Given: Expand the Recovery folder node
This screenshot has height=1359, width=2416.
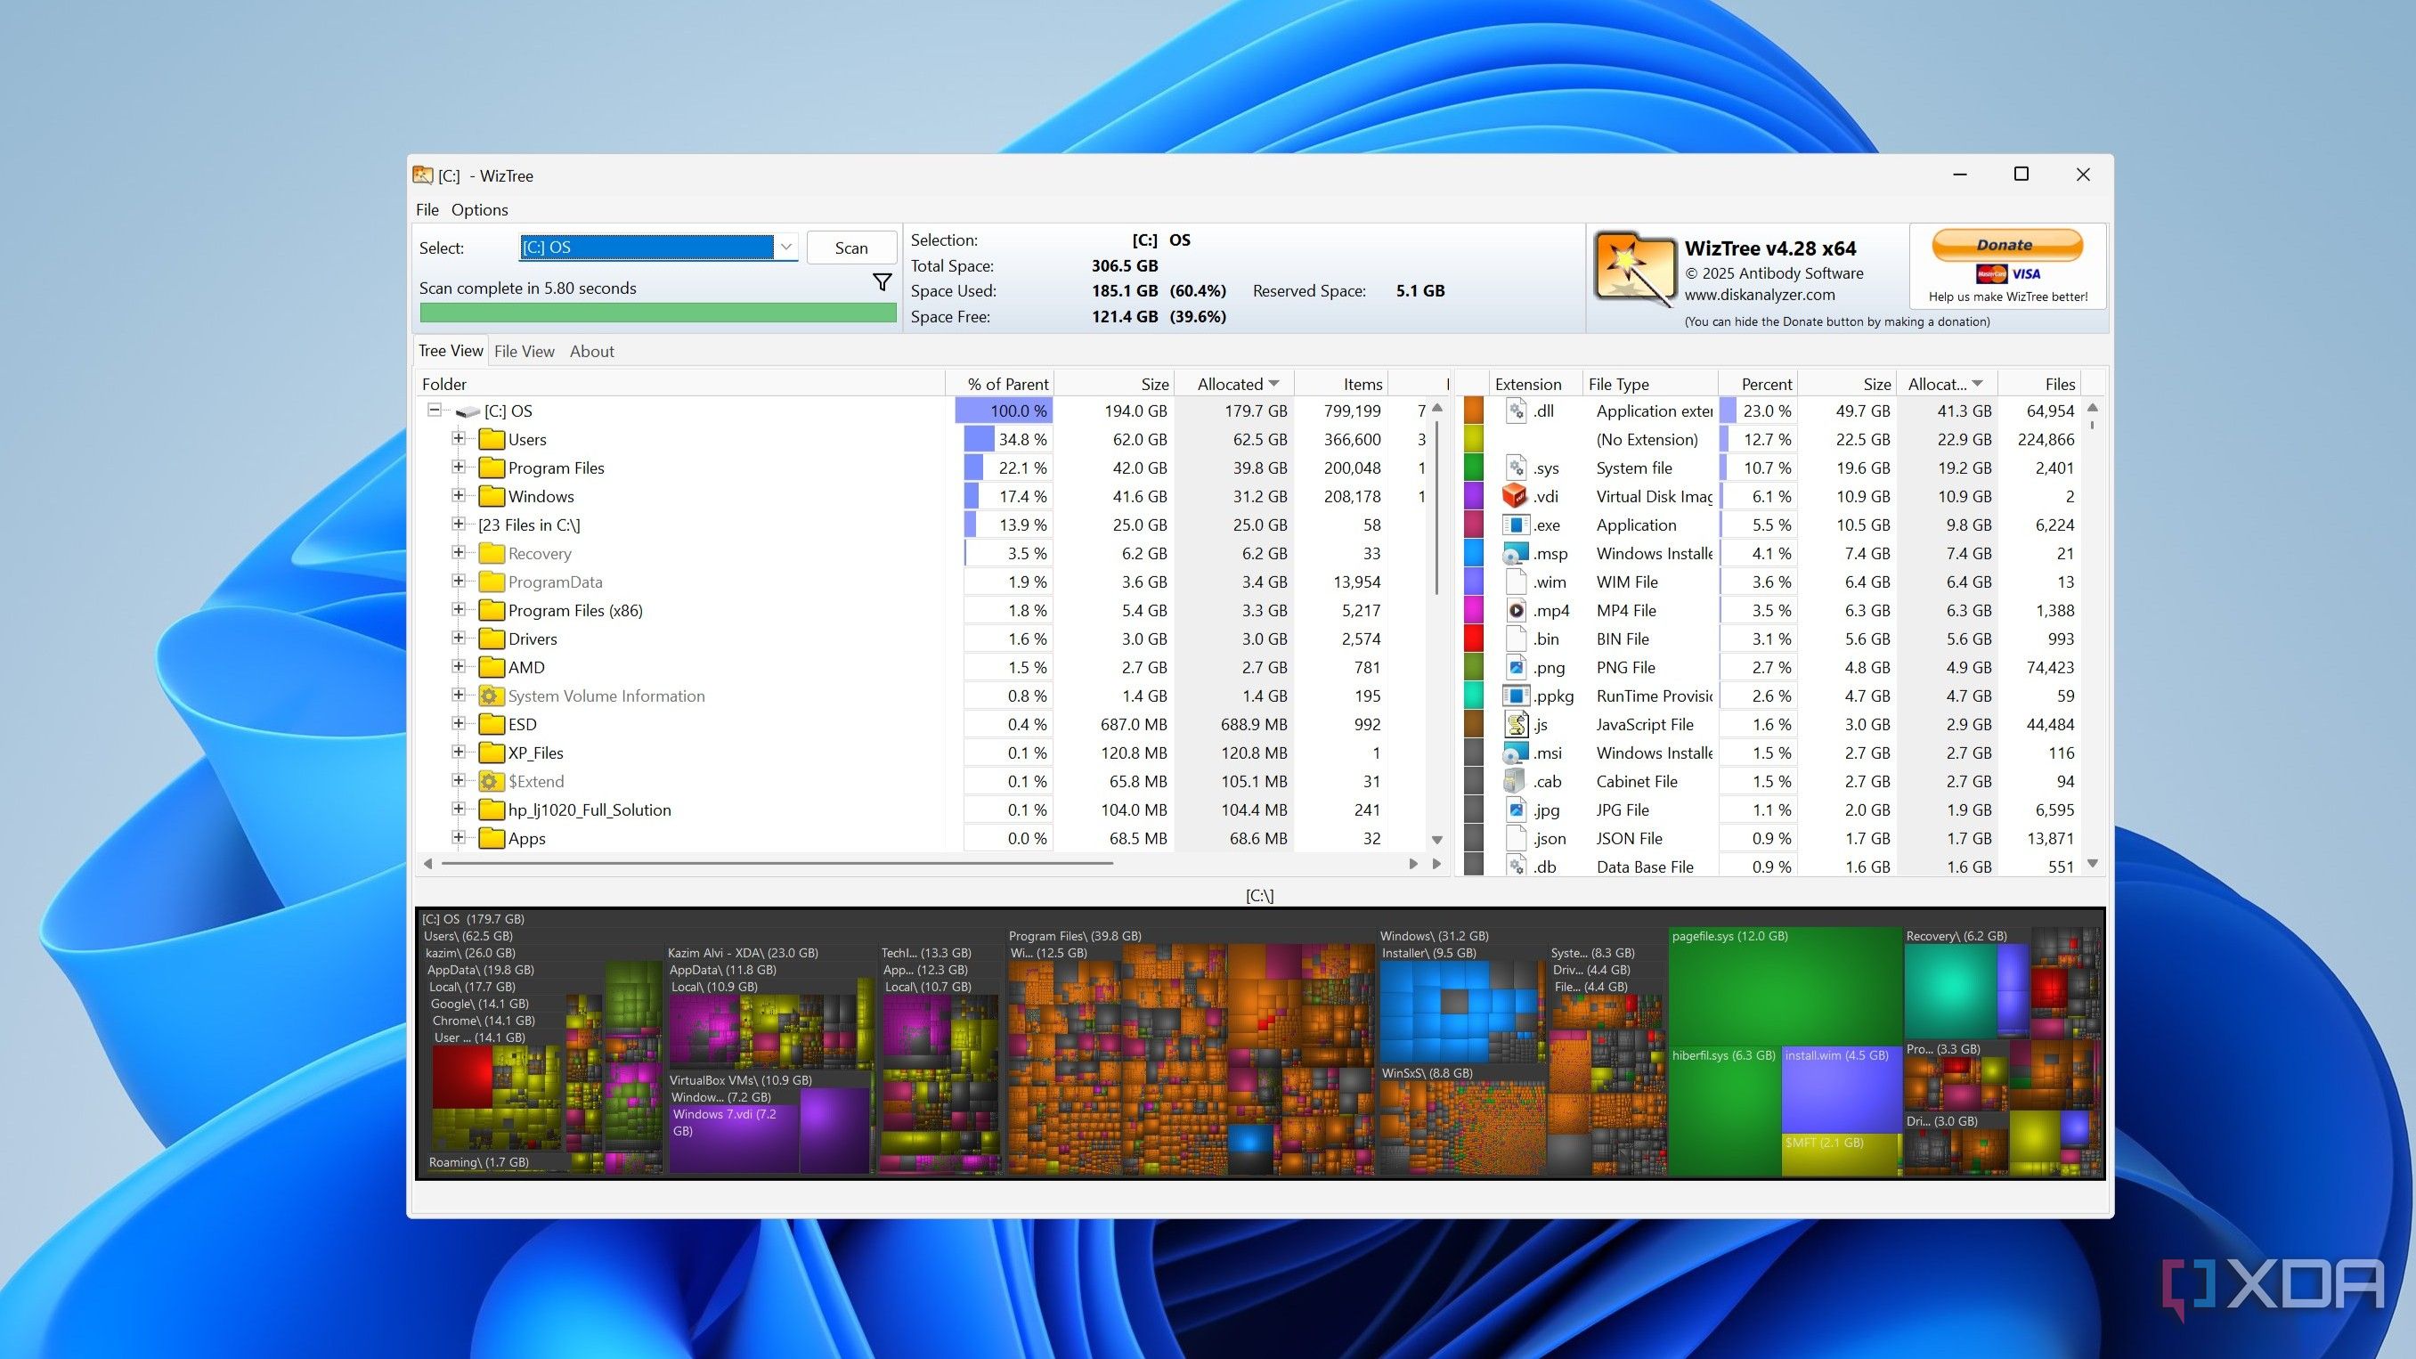Looking at the screenshot, I should click(459, 552).
